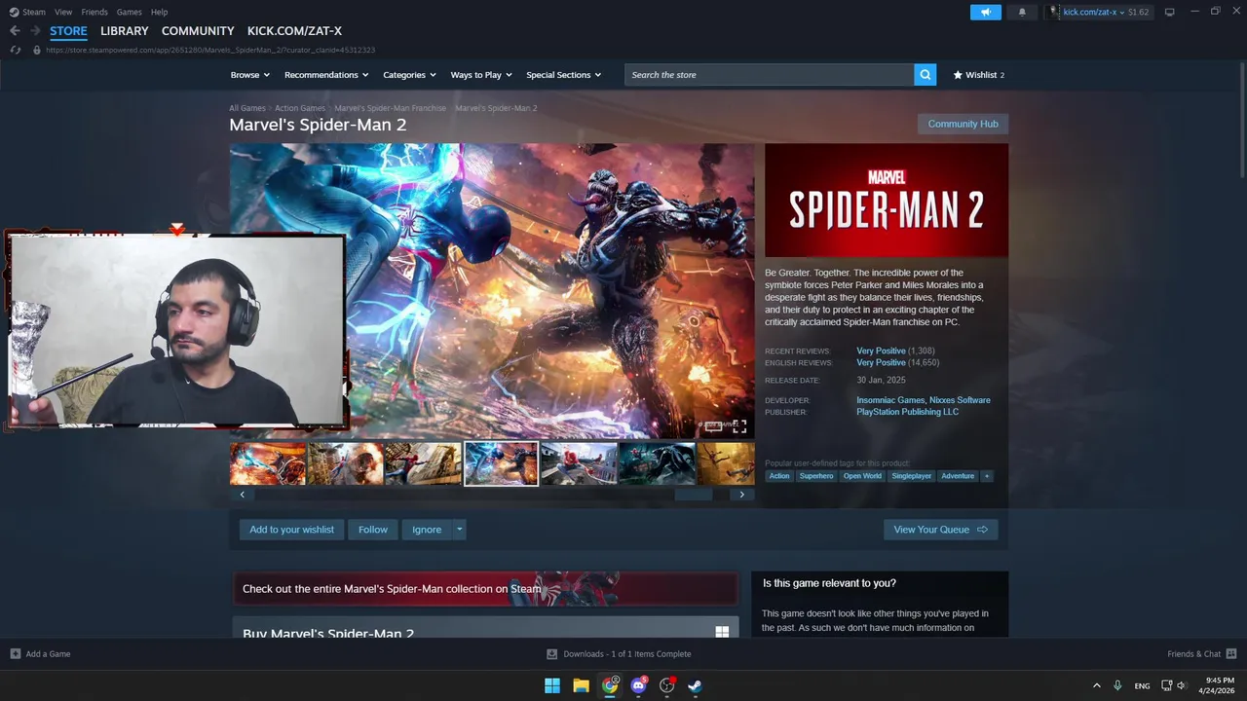Viewport: 1247px width, 701px height.
Task: Switch to the COMMUNITY tab
Action: tap(198, 31)
